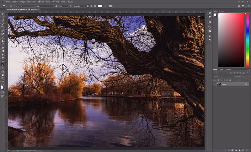Viewport: 251px width, 152px height.
Task: Toggle left text alignment
Action: pos(88,6)
